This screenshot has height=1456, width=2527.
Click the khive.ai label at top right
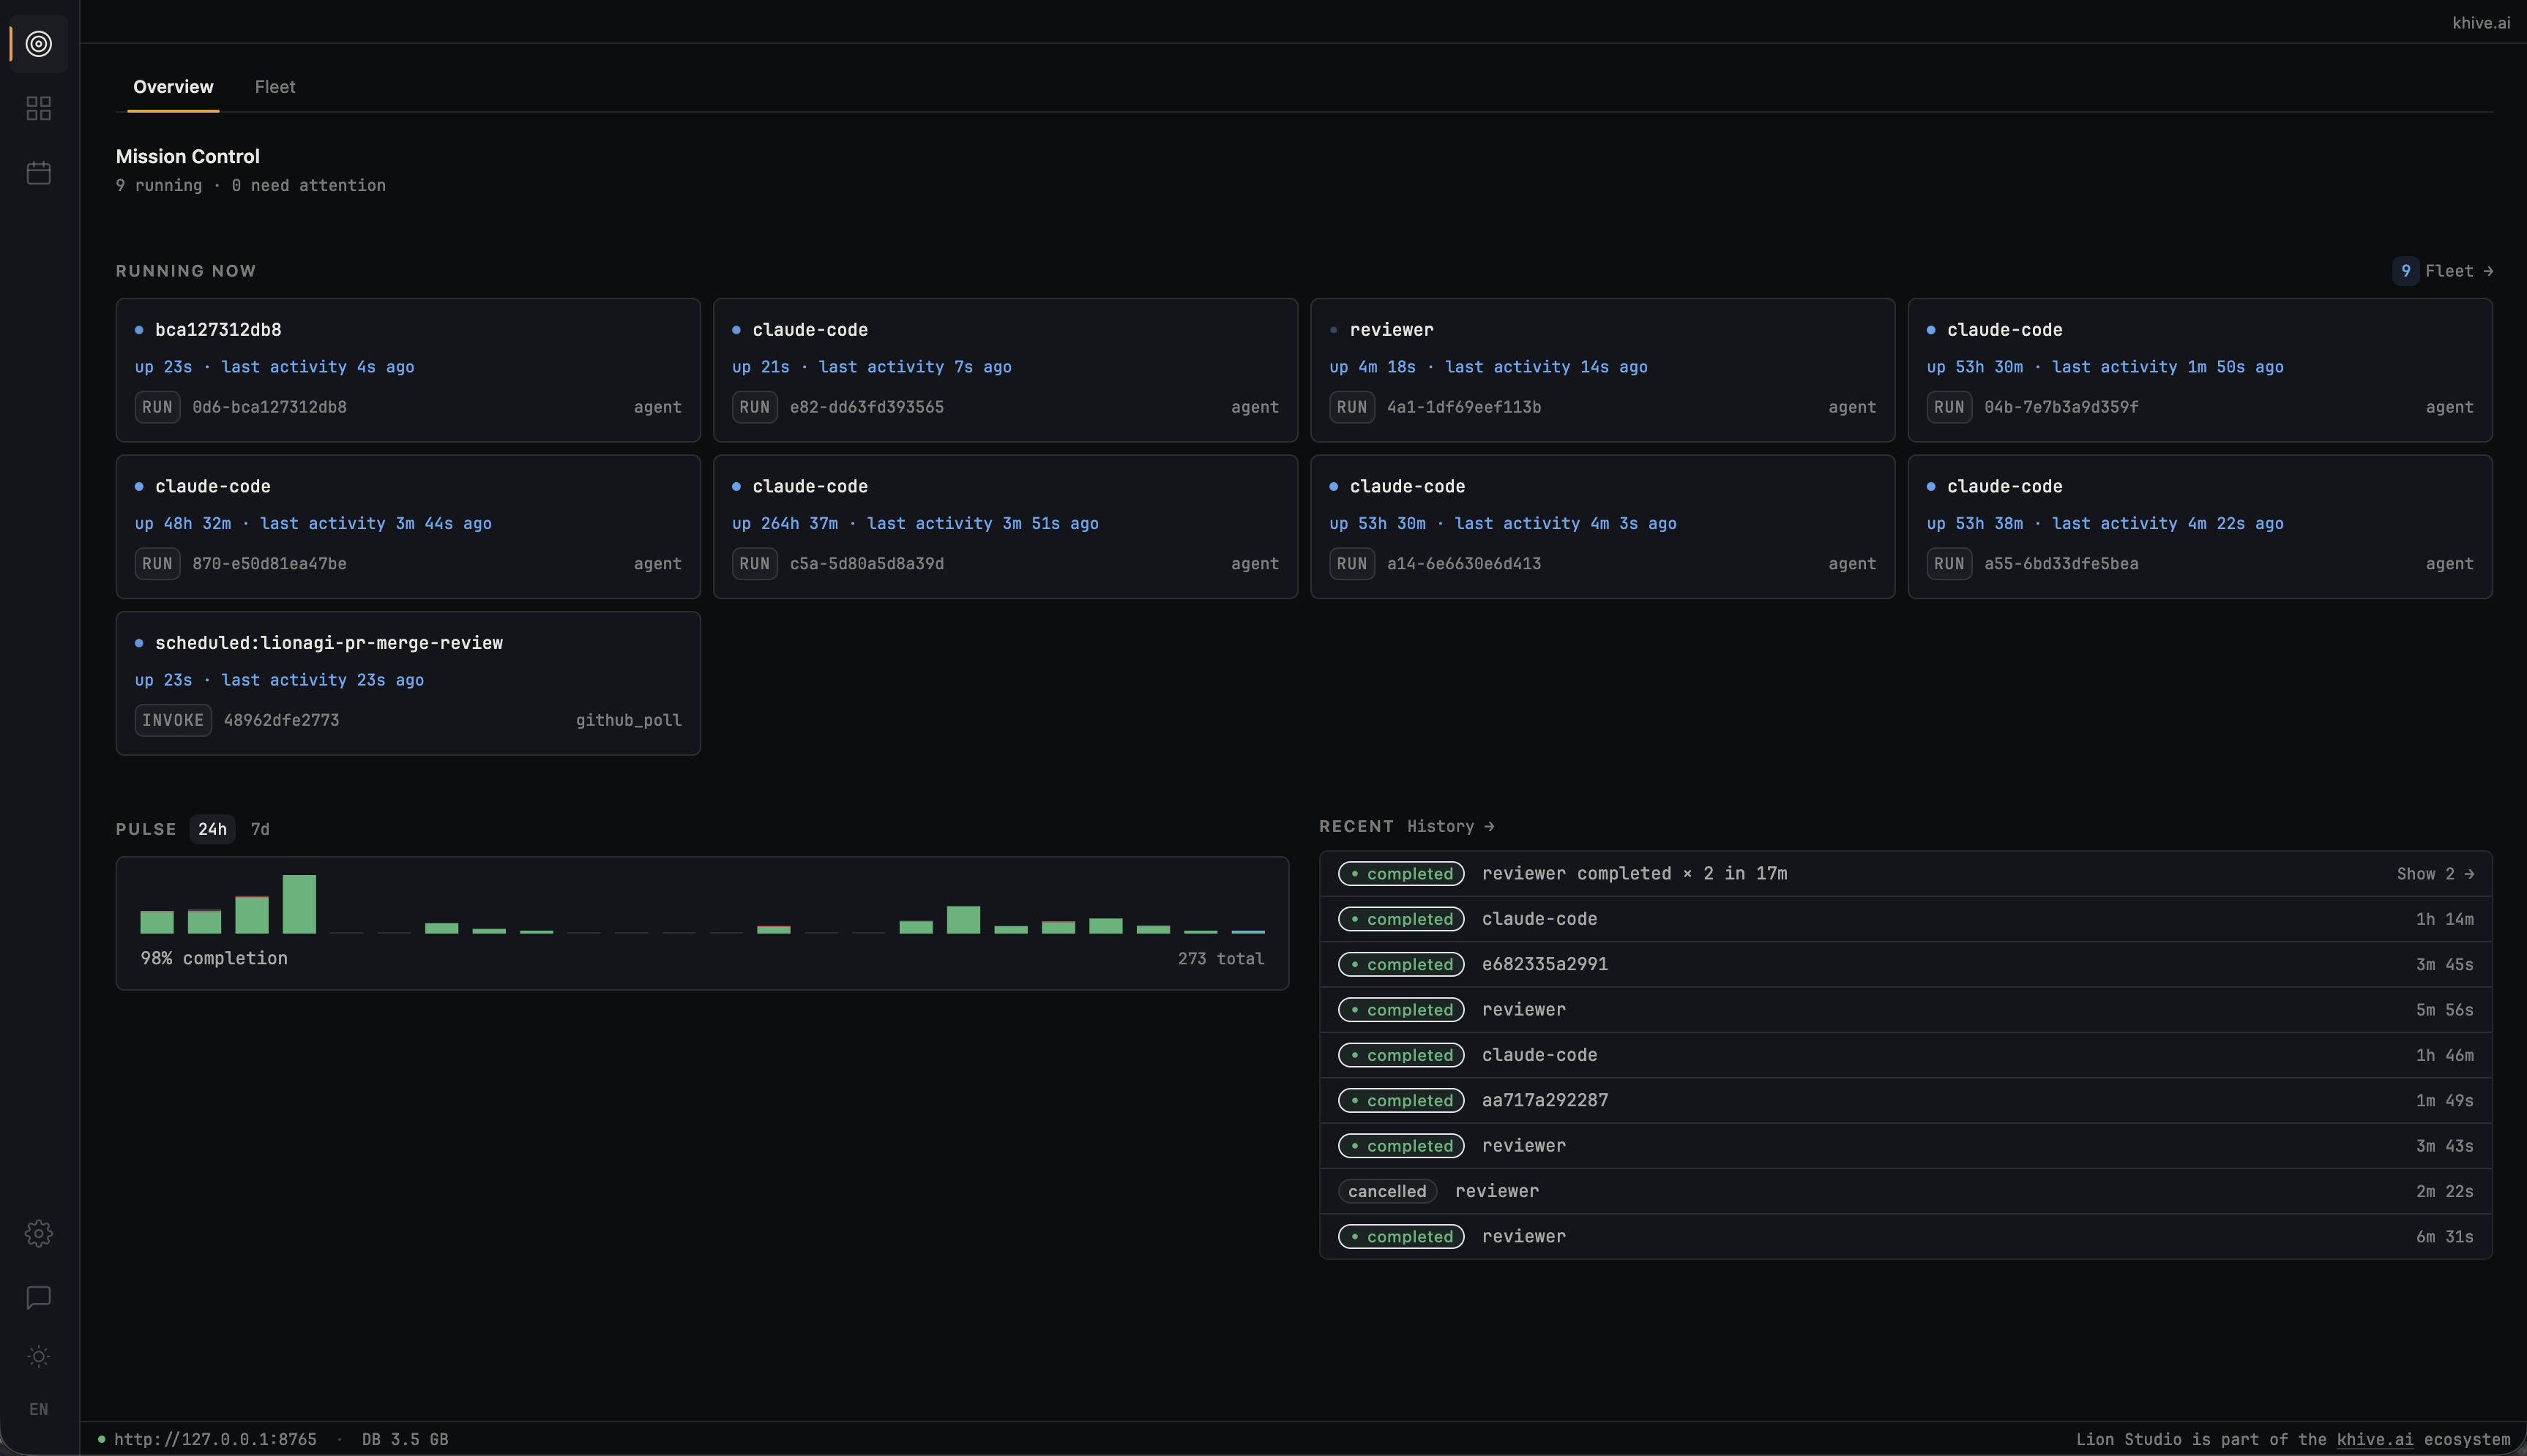tap(2481, 22)
